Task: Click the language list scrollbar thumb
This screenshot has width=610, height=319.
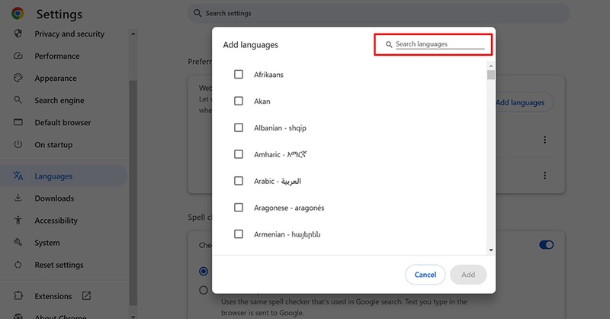Action: [491, 75]
